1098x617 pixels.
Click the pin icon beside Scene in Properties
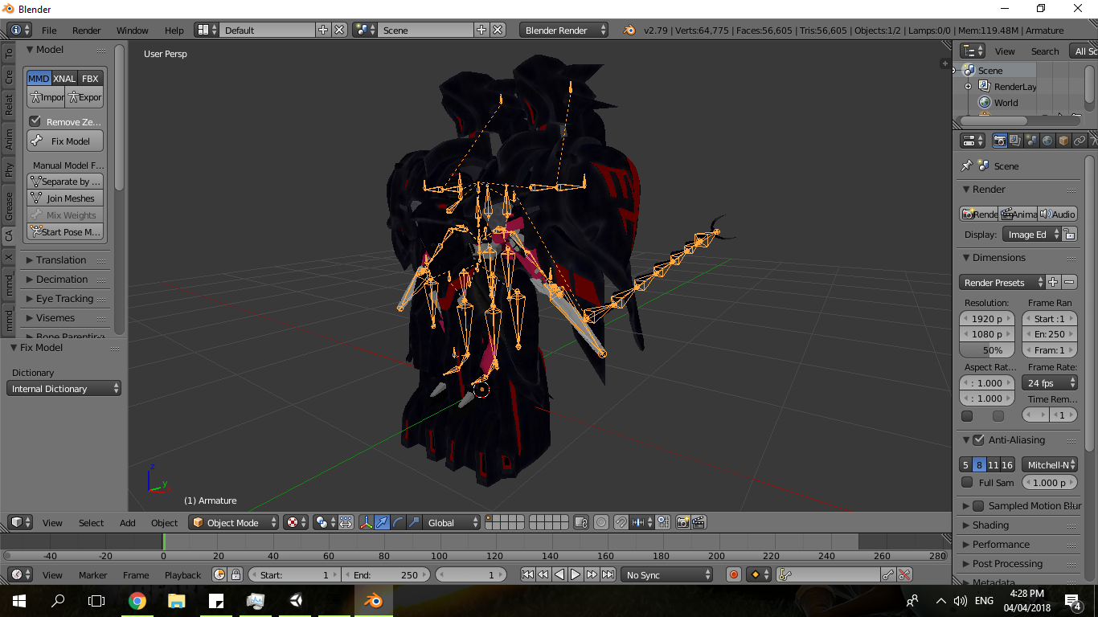tap(967, 165)
